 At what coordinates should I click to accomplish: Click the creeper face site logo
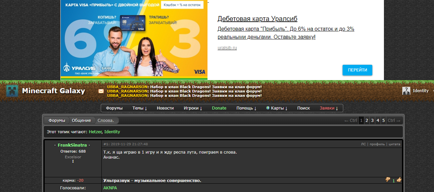click(13, 91)
